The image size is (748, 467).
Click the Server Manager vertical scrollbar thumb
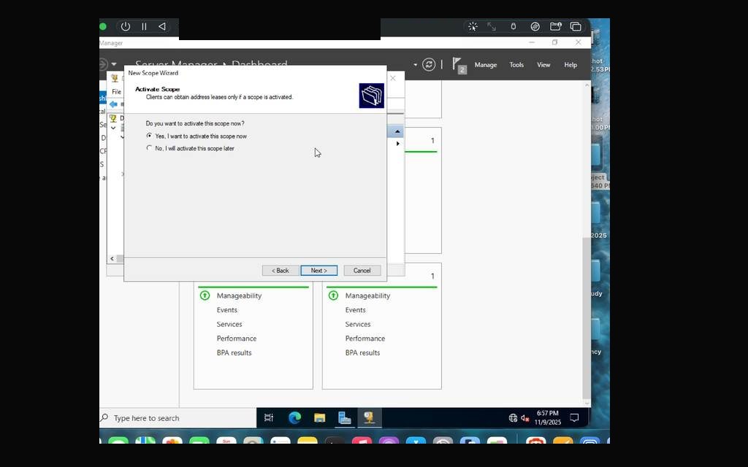click(587, 317)
